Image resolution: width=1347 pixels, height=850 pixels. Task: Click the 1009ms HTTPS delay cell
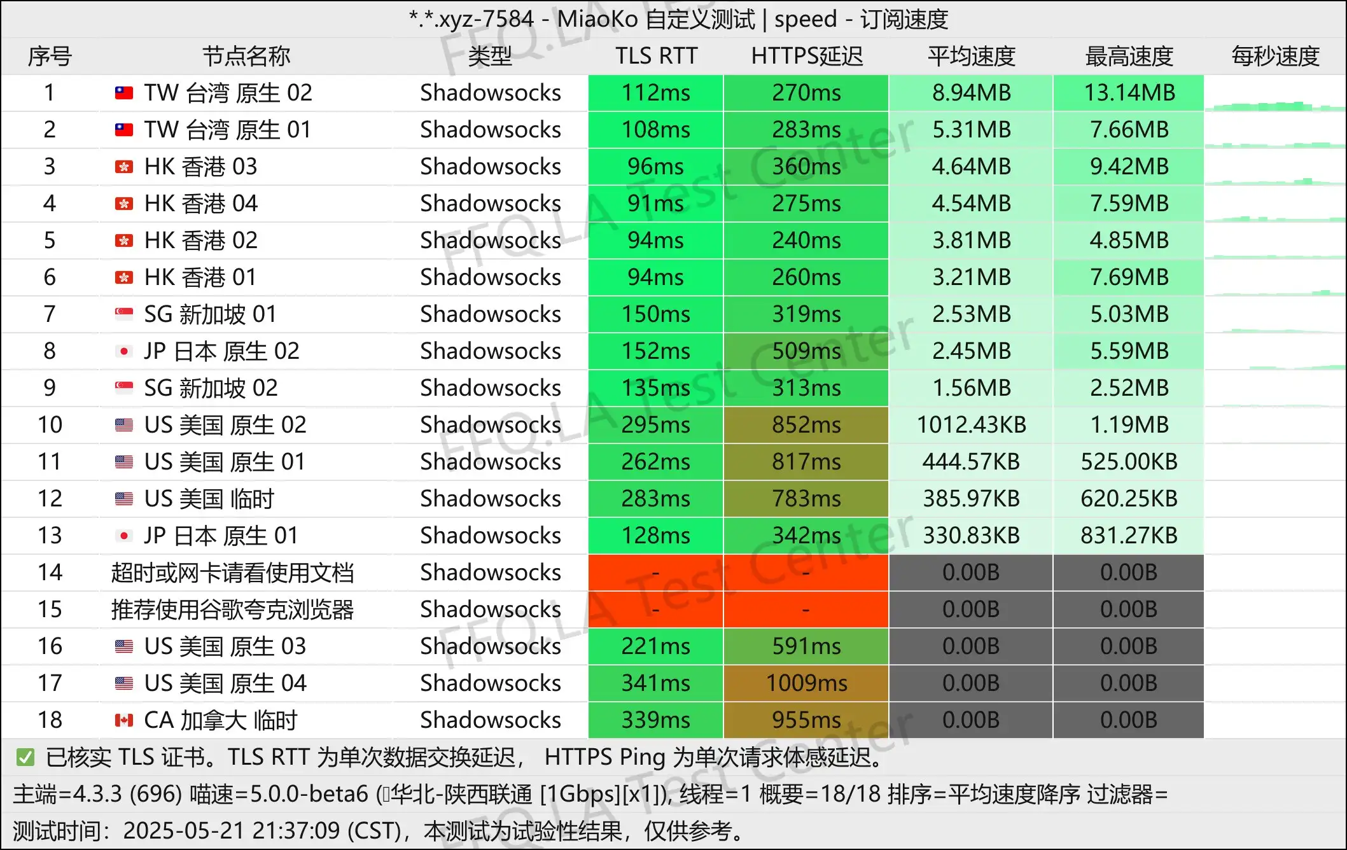point(806,683)
